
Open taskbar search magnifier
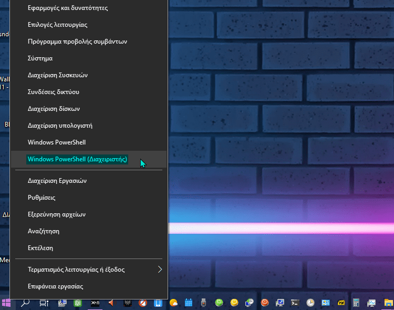coord(25,303)
